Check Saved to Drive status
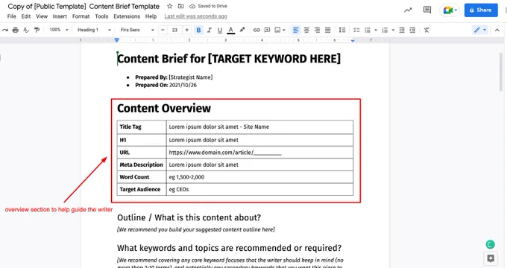The height and width of the screenshot is (268, 507). click(x=208, y=6)
